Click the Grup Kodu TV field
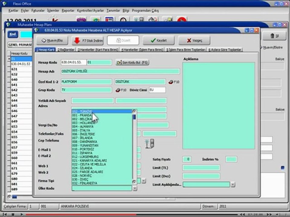 click(x=86, y=90)
